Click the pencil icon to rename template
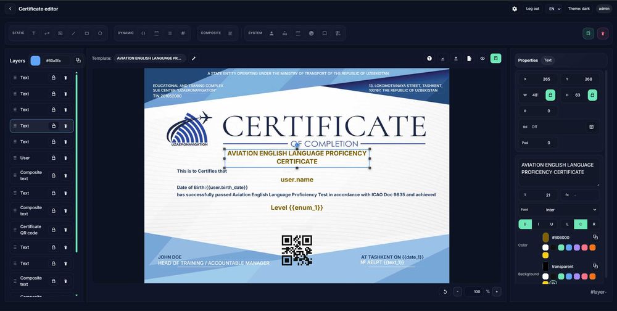This screenshot has height=311, width=617. 194,58
